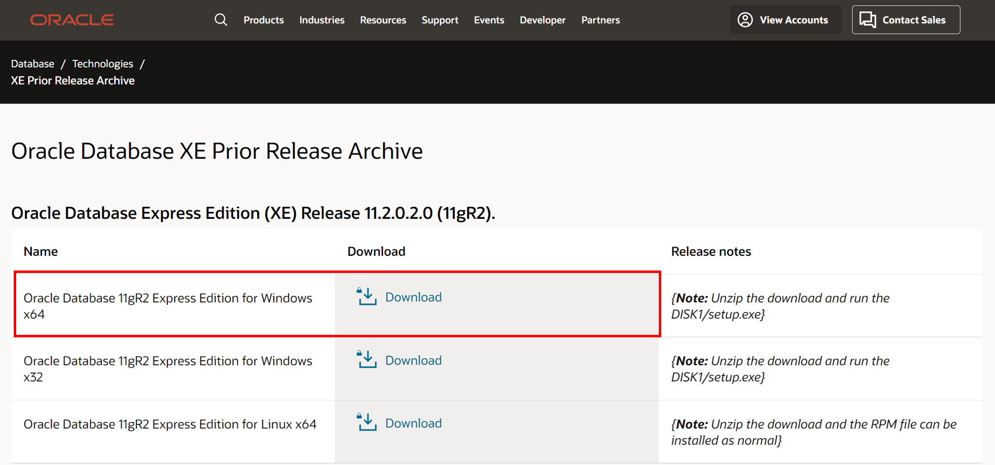
Task: Open the search icon in the navigation bar
Action: pos(221,20)
